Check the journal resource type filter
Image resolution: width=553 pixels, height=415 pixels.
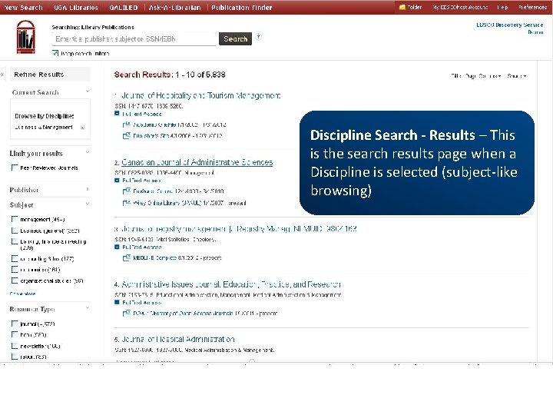click(15, 324)
